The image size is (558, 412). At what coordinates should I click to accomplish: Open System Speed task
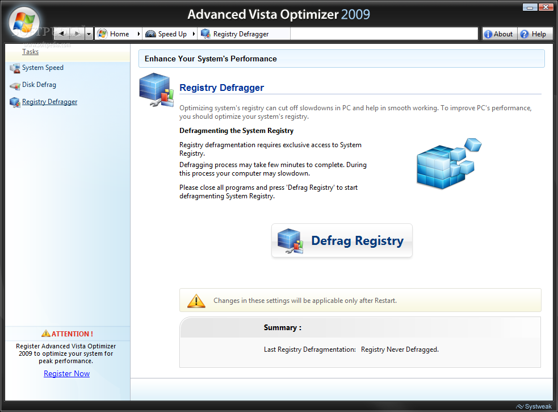[x=43, y=68]
